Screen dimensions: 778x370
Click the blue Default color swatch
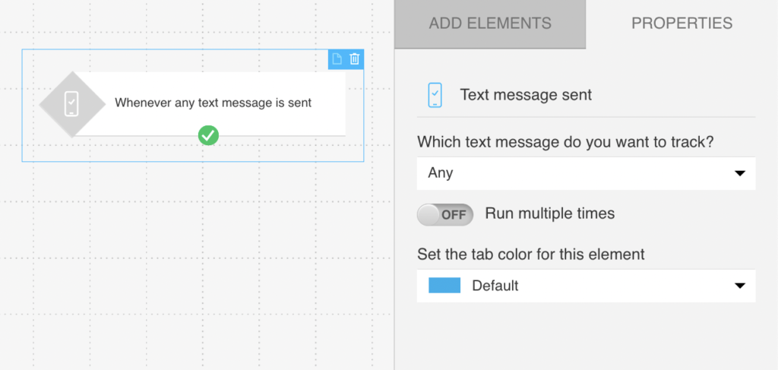[444, 286]
